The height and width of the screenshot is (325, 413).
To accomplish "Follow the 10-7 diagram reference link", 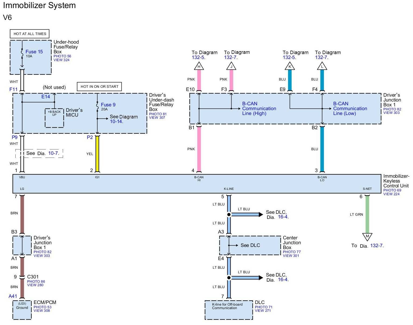I will click(53, 153).
